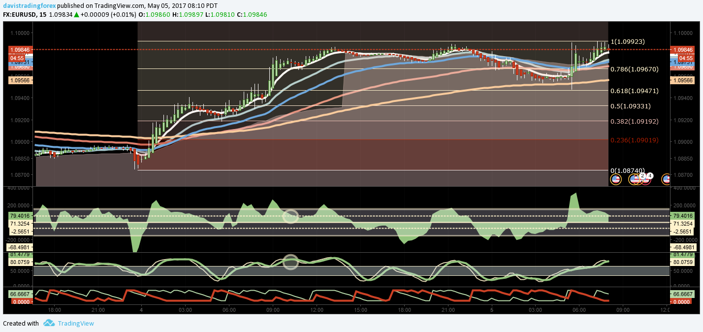The height and width of the screenshot is (332, 703).
Task: Click the O:1.09860 open value
Action: click(155, 15)
